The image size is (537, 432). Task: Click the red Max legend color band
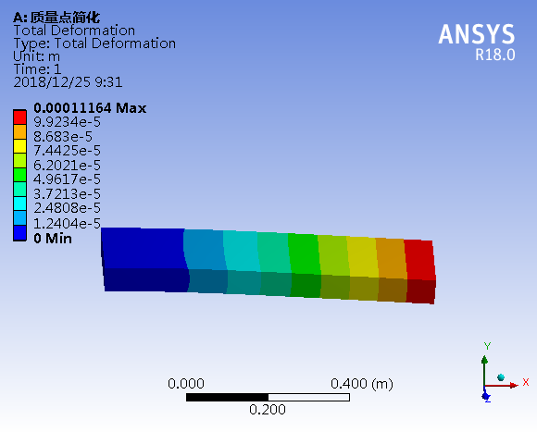tap(19, 117)
